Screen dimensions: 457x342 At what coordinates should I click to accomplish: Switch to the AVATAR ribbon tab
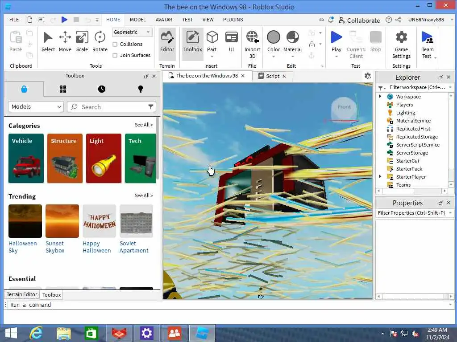(164, 20)
